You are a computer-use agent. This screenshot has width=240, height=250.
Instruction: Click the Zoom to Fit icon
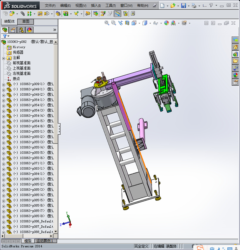pos(107,23)
